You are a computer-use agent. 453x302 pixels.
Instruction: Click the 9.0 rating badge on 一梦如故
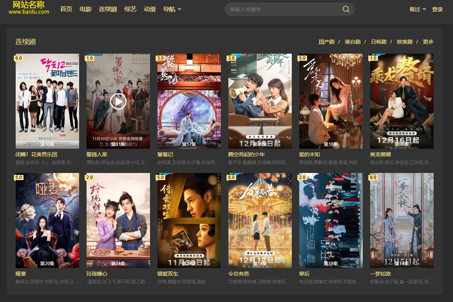tap(373, 177)
